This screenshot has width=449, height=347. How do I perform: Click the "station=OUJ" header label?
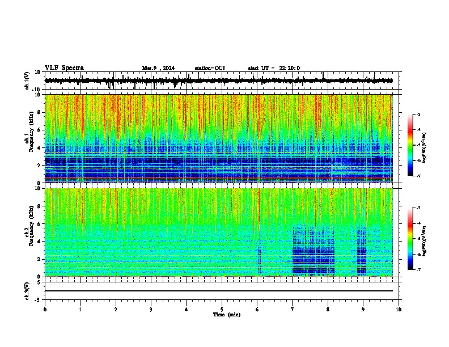[210, 68]
